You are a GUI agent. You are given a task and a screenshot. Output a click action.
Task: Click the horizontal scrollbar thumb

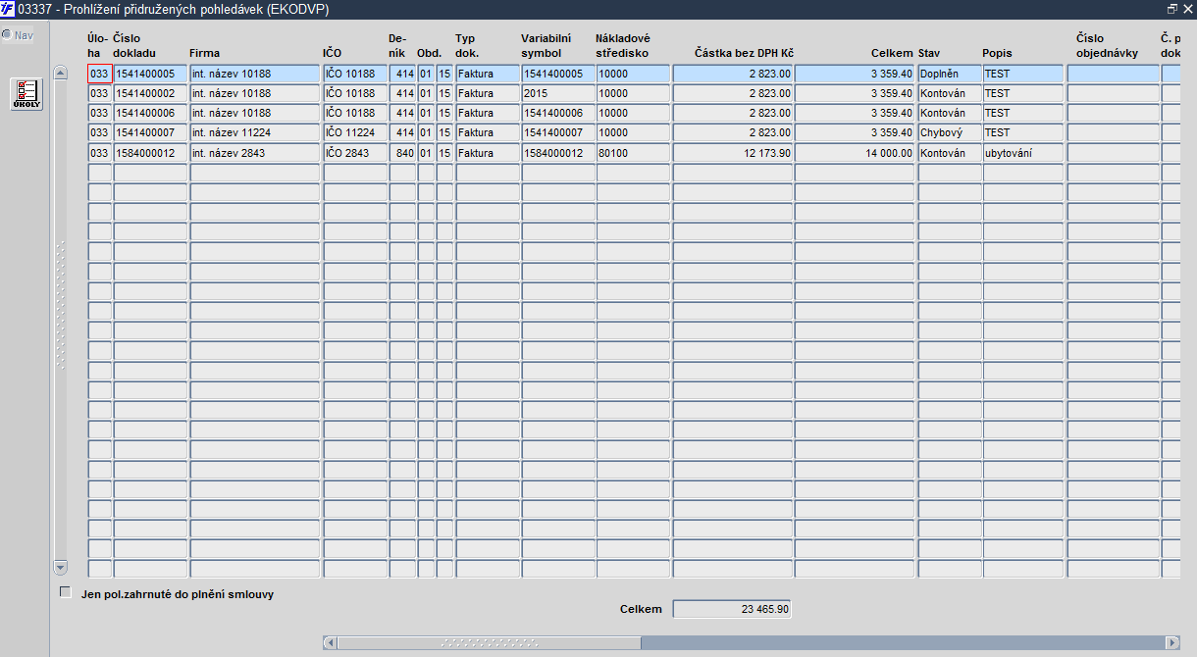pos(490,642)
